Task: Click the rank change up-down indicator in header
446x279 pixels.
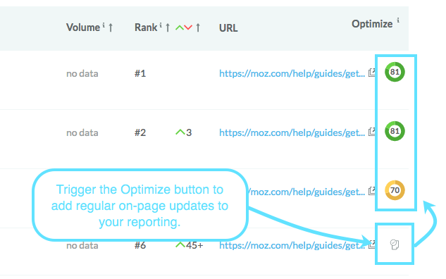Action: point(184,27)
